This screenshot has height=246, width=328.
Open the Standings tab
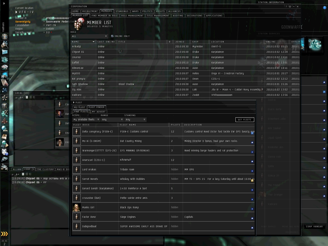pos(122,11)
